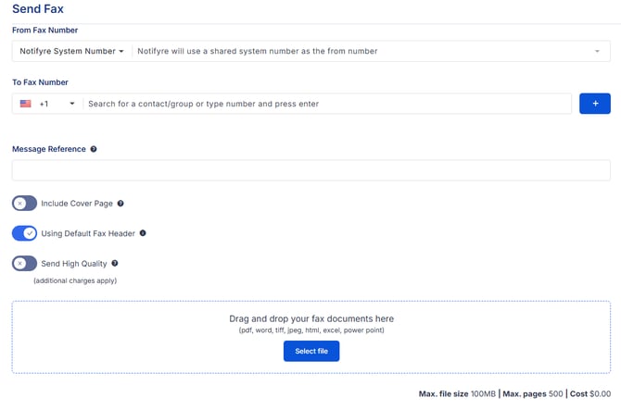The height and width of the screenshot is (410, 621).
Task: Expand the shared system number selector arrow
Action: (597, 51)
